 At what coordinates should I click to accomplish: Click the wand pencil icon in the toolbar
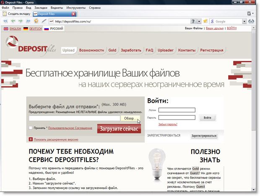44,21
